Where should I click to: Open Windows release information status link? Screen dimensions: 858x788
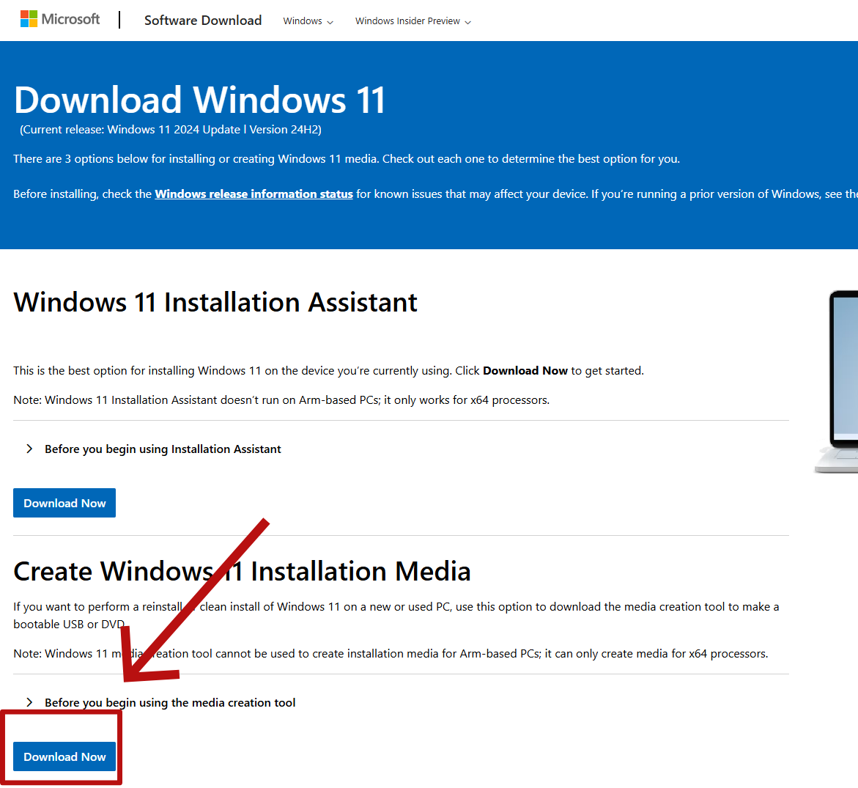point(254,194)
